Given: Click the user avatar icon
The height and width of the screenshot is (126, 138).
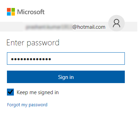Looking at the screenshot, I should [x=117, y=23].
